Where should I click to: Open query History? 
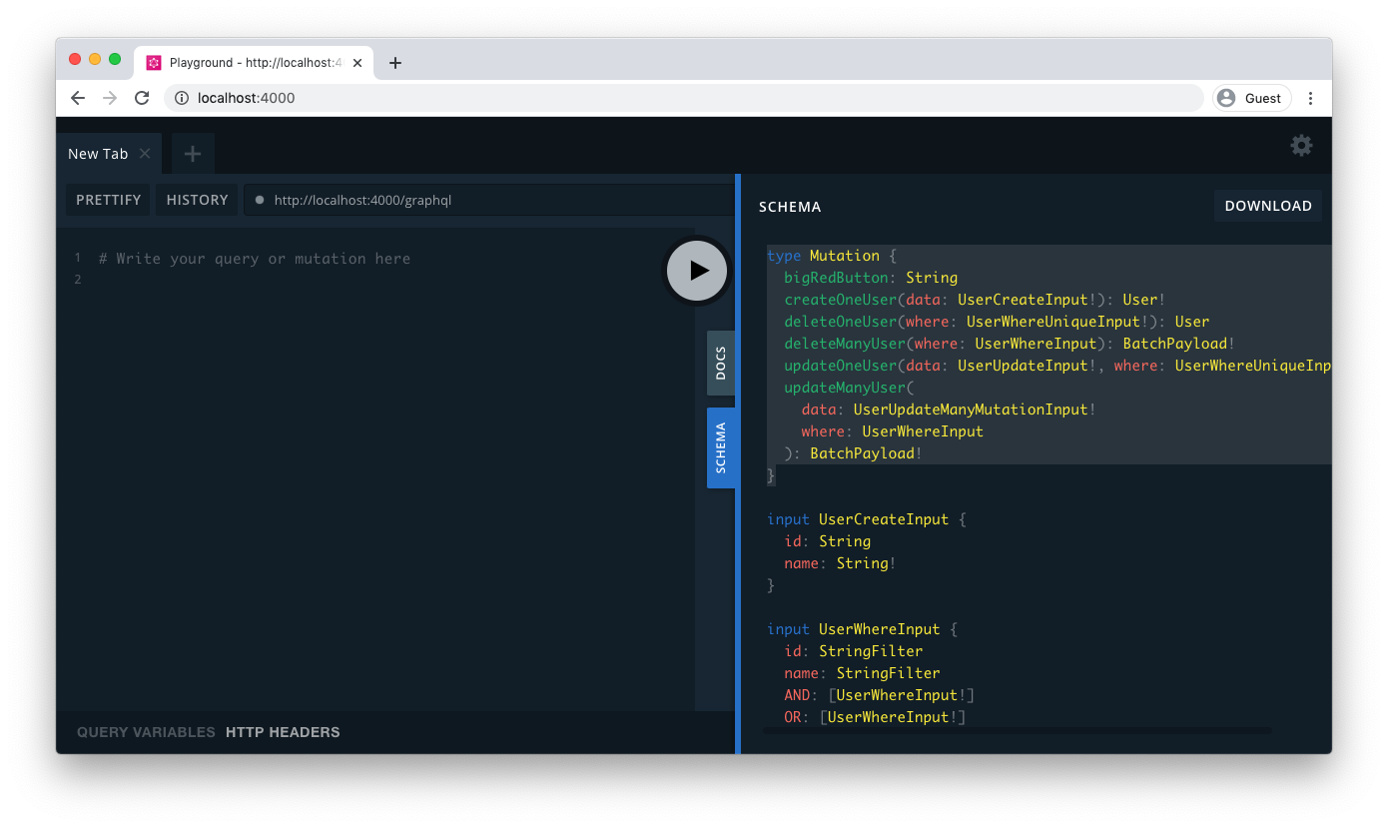(198, 200)
